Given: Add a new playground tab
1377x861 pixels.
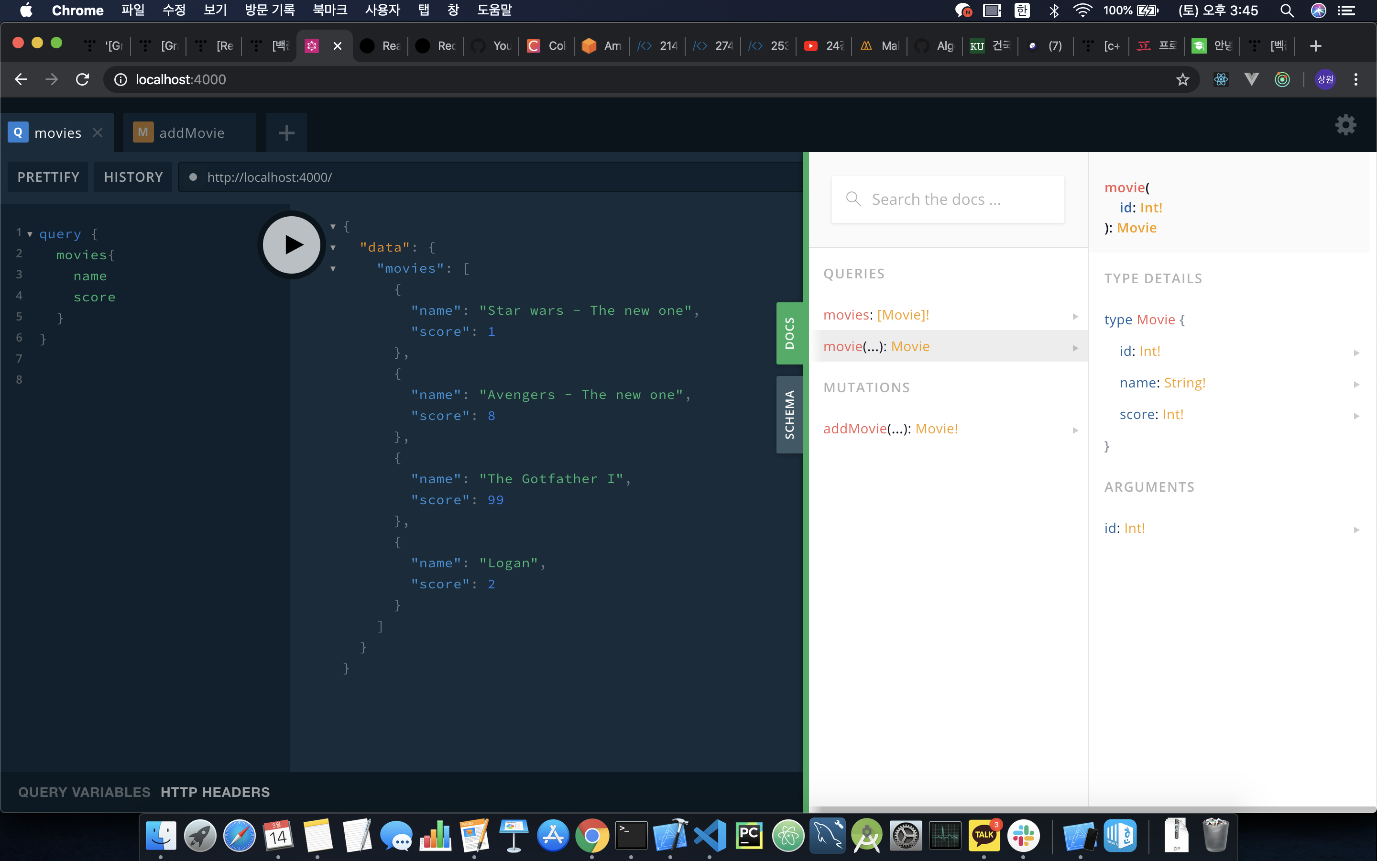Looking at the screenshot, I should pos(286,132).
